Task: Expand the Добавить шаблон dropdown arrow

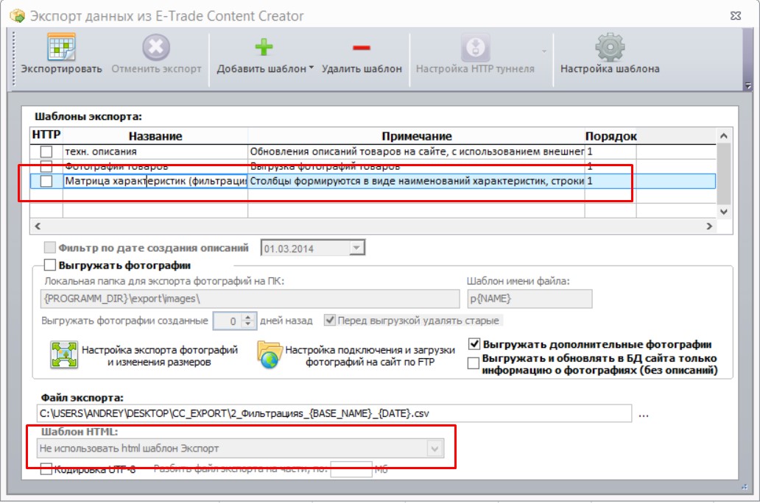Action: [x=312, y=68]
